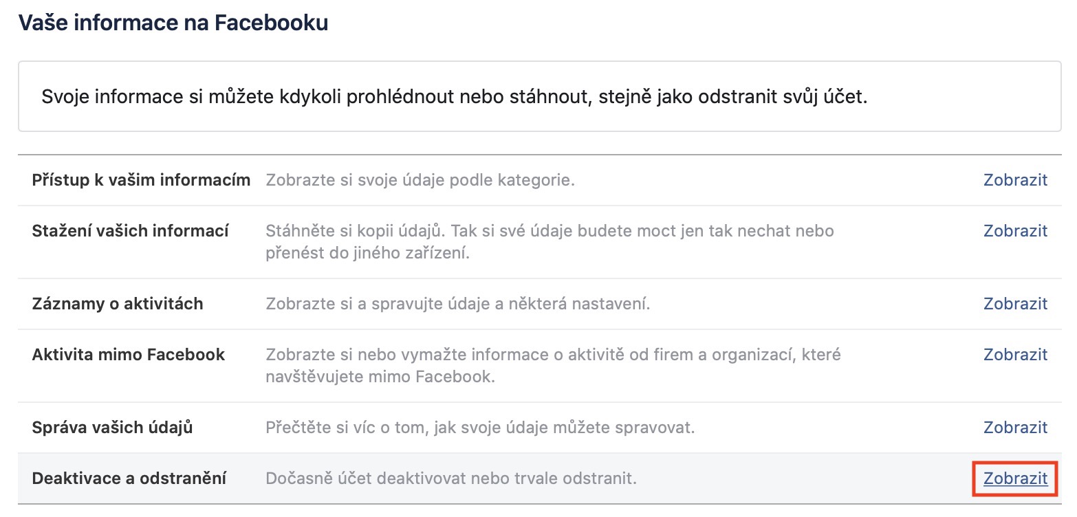Click description about activity from firms and organizations
The width and height of the screenshot is (1077, 517).
(x=553, y=365)
